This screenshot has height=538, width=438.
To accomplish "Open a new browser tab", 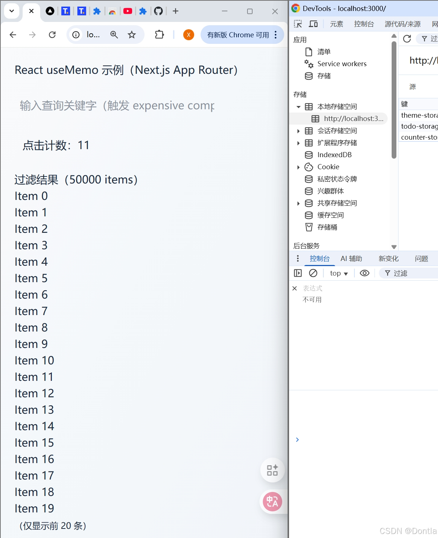I will coord(176,11).
